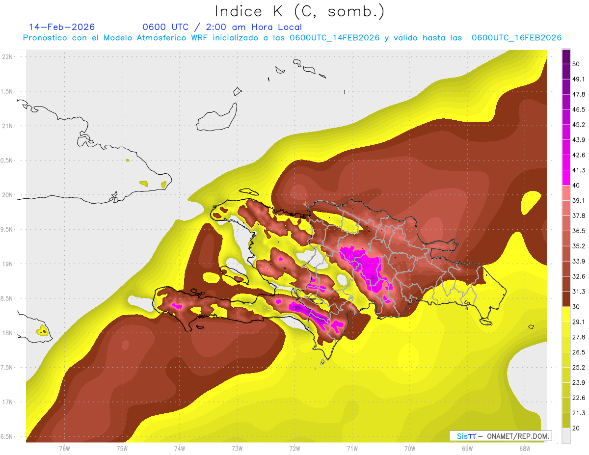Select the dark brown legend swatch between 30 and 31.3

click(x=566, y=299)
